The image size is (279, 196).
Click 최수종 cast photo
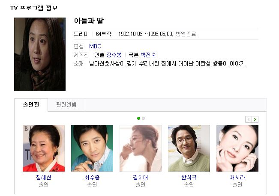[92, 148]
